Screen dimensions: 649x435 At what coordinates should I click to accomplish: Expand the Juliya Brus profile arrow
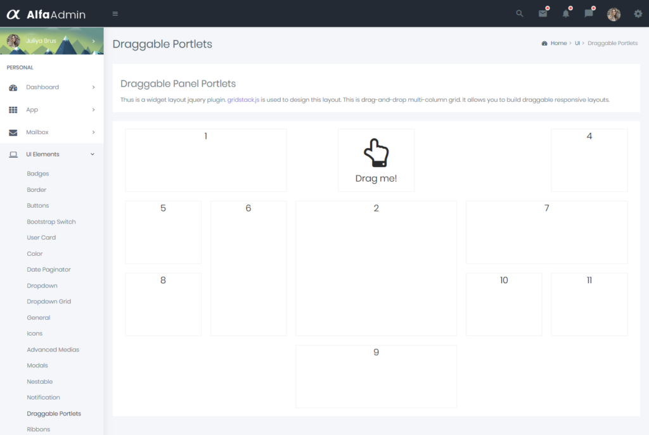coord(93,41)
